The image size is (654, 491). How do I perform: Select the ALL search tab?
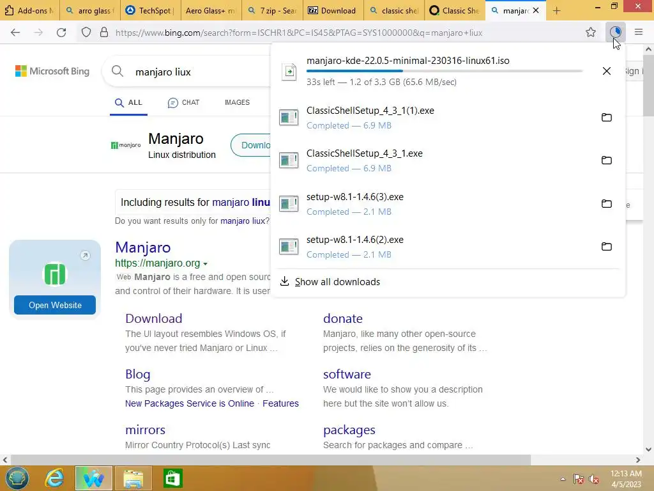(129, 103)
